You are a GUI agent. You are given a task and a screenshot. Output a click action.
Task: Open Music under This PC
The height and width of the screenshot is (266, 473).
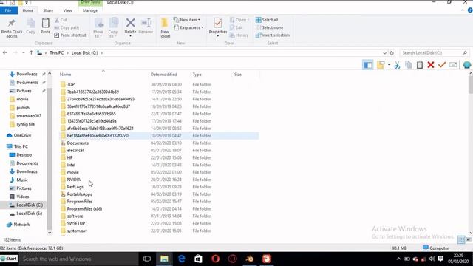click(21, 180)
